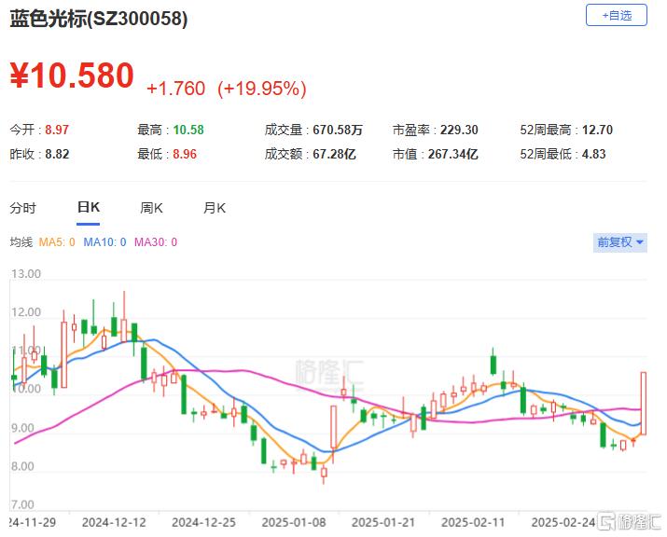Viewport: 667px width, 537px height.
Task: Click the 13.00 price axis label
Action: [26, 274]
